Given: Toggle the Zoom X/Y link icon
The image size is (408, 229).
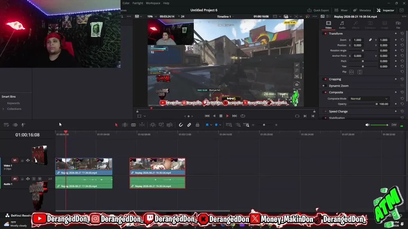Looking at the screenshot, I should (370, 40).
